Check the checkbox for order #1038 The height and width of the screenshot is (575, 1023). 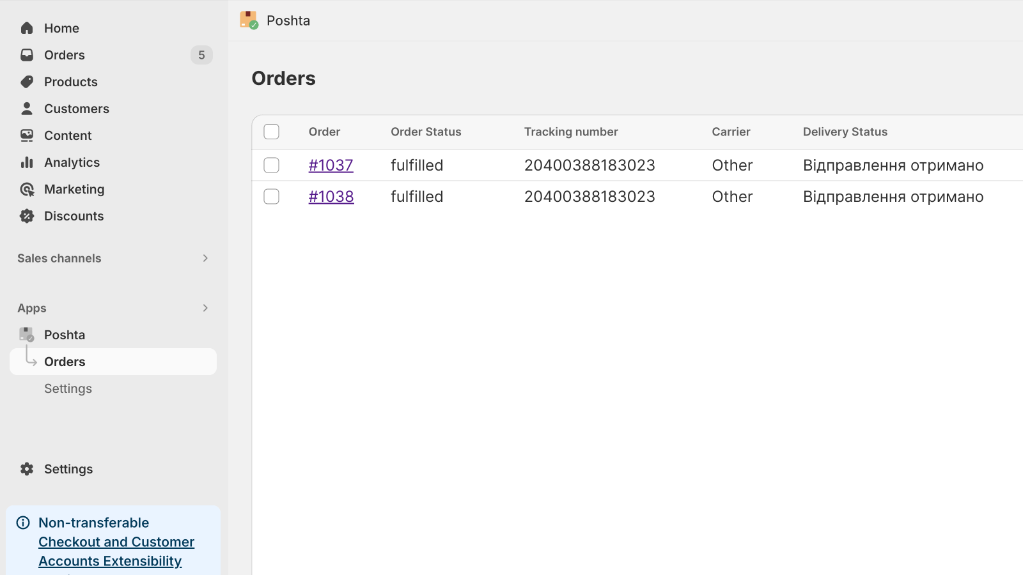[x=271, y=196]
